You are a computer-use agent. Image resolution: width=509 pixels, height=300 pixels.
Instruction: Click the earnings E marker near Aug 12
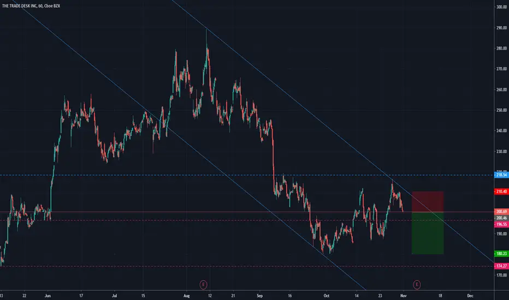(x=203, y=285)
